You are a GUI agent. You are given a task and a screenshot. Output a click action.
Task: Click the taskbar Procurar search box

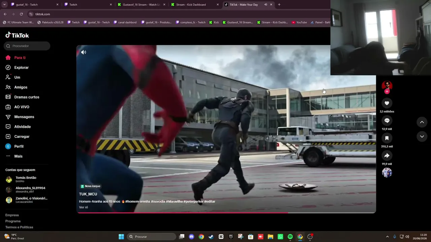coord(152,237)
